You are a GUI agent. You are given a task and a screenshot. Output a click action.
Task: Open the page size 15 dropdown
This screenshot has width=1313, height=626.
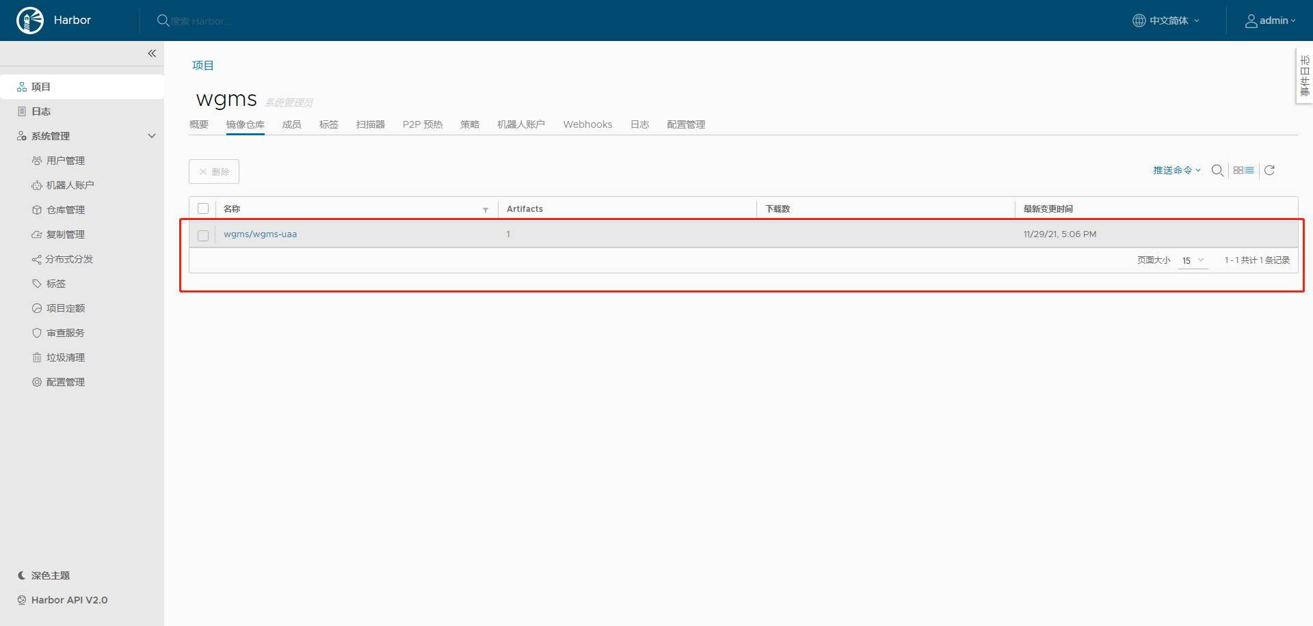(x=1193, y=260)
